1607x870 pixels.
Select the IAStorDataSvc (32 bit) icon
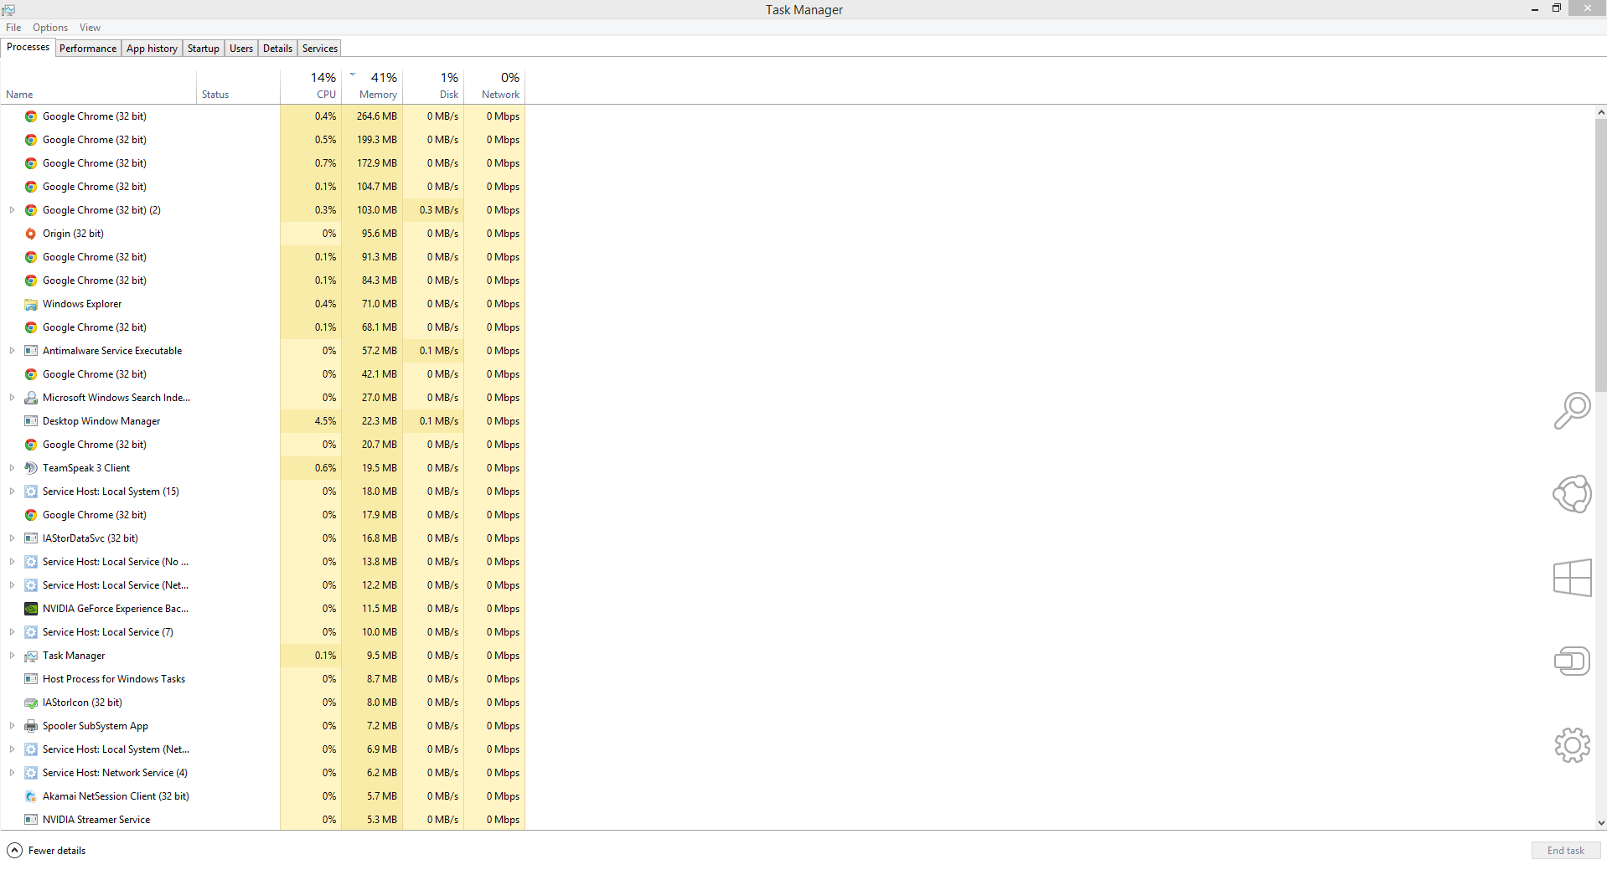click(31, 538)
